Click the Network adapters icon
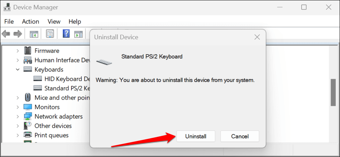Image resolution: width=340 pixels, height=157 pixels. [28, 116]
